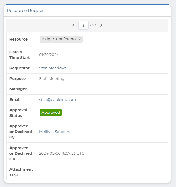
Task: Click the Approval Status field label
Action: pyautogui.click(x=18, y=113)
